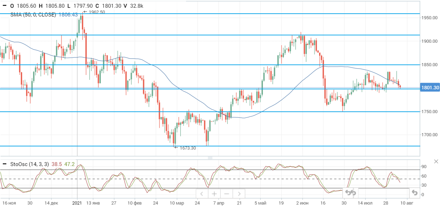Image resolution: width=440 pixels, height=207 pixels.
Task: Collapse the main price chart legend
Action: click(x=4, y=6)
